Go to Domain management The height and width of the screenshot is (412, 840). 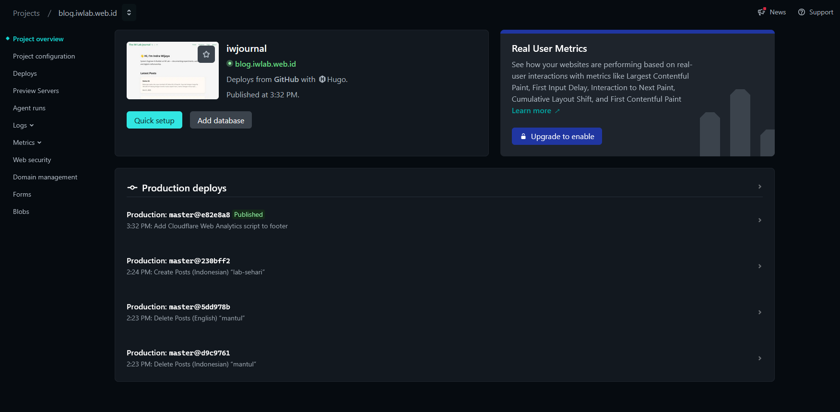click(x=45, y=177)
